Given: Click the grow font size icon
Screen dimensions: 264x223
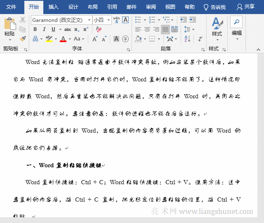Looking at the screenshot, I should pos(95,39).
